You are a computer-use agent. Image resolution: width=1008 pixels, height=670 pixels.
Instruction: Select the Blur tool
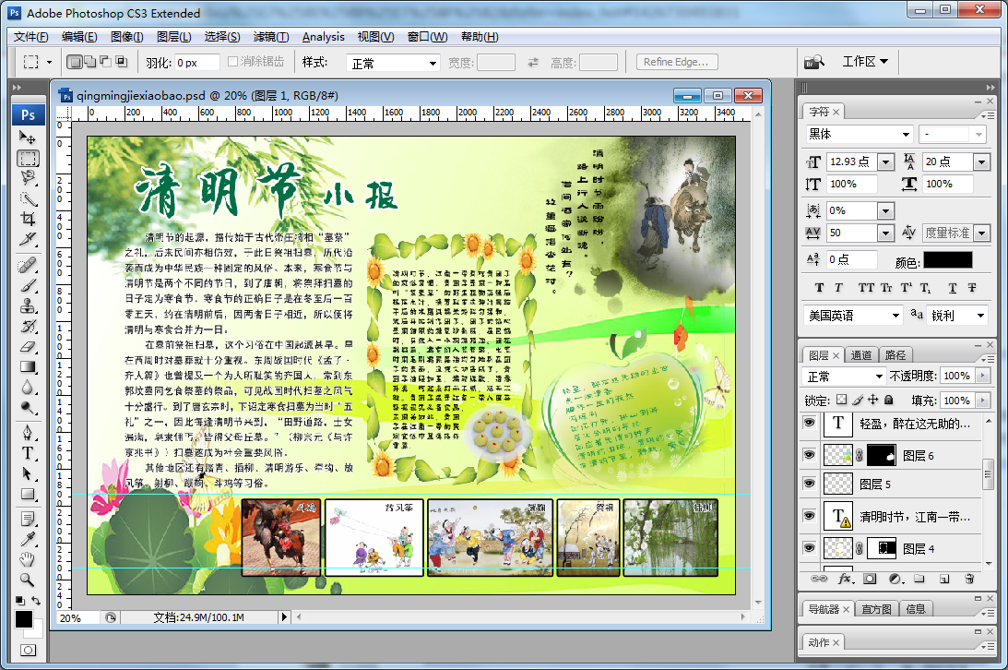28,388
